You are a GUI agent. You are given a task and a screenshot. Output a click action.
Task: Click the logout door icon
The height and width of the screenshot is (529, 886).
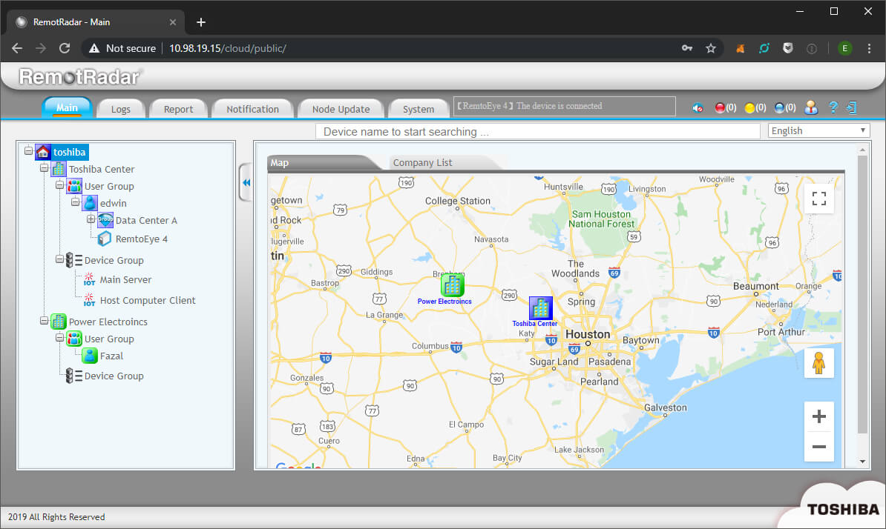853,107
